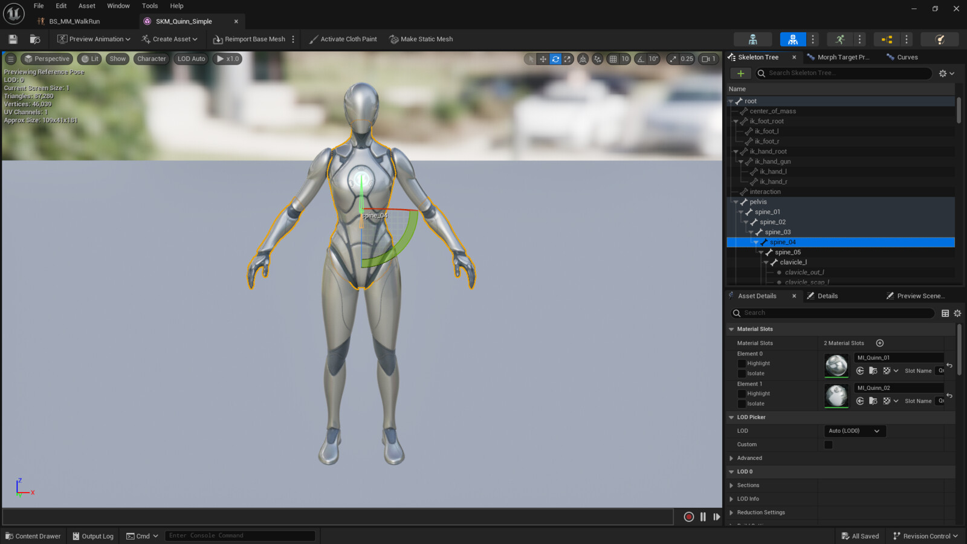Open the LOD Auto (LOD0) combo box
The width and height of the screenshot is (967, 544).
(855, 431)
